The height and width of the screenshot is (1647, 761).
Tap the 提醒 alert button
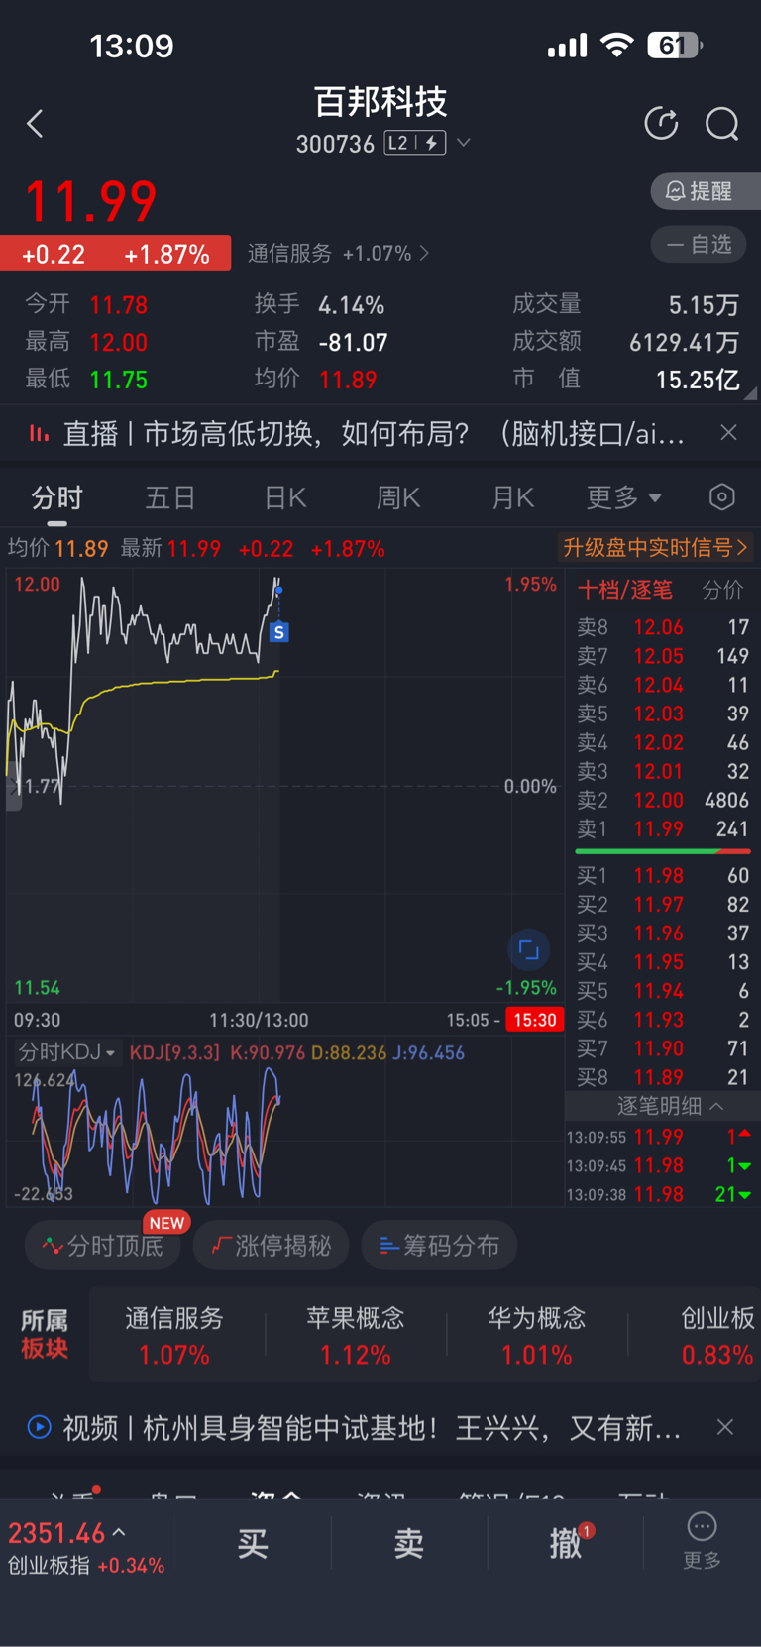(706, 190)
